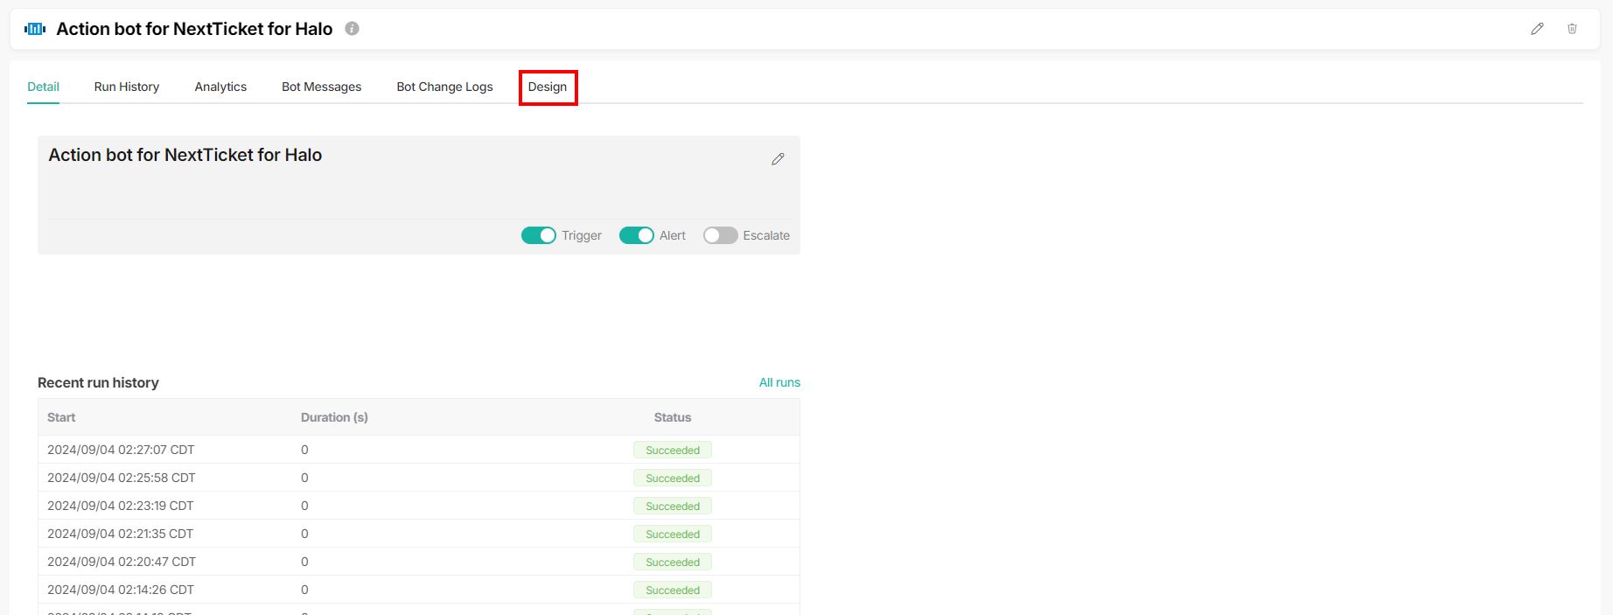Turn off the Alert toggle
Image resolution: width=1613 pixels, height=615 pixels.
pos(637,235)
